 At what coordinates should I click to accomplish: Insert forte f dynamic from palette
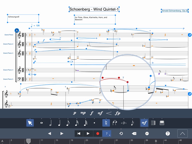point(92,113)
